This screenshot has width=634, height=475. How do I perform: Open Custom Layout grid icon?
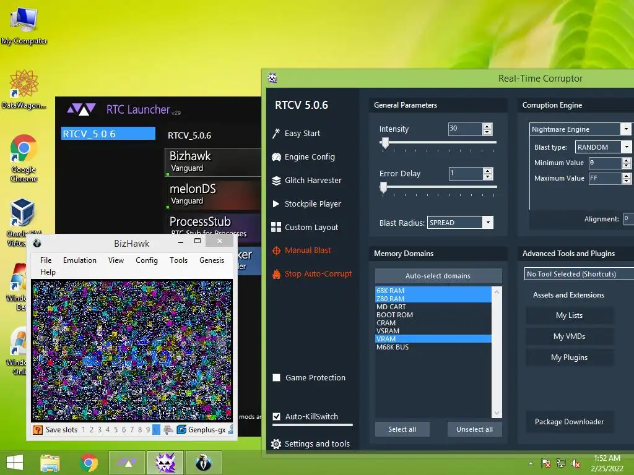(276, 227)
